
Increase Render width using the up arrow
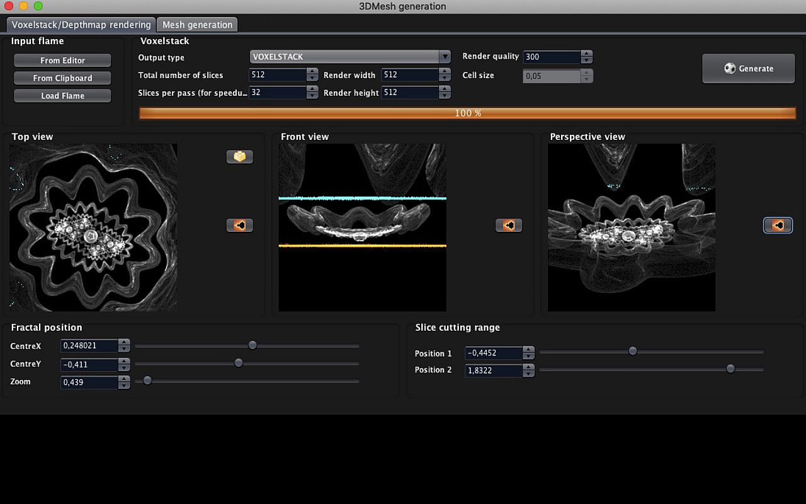point(445,71)
